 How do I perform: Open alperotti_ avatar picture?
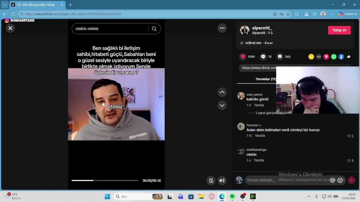click(x=245, y=30)
